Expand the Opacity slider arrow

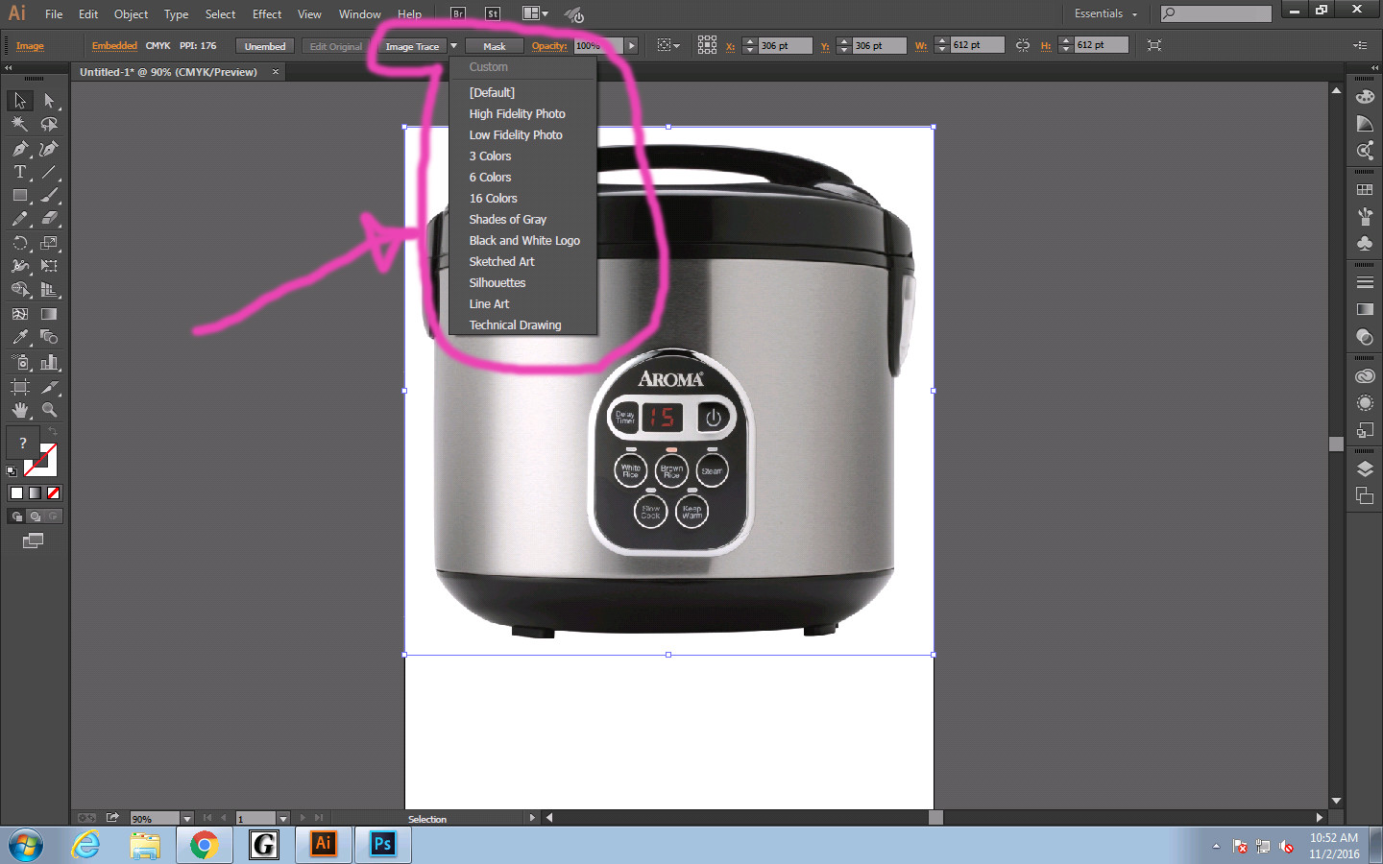(631, 45)
